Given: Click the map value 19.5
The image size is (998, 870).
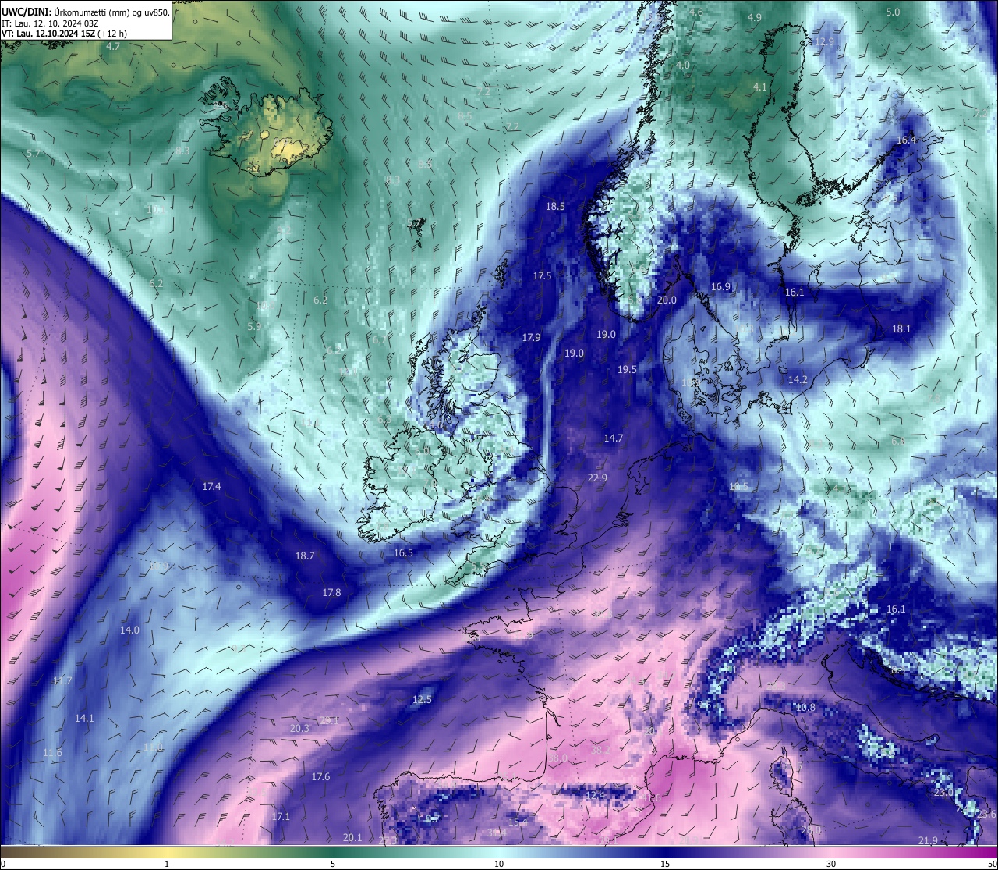Looking at the screenshot, I should click(627, 370).
